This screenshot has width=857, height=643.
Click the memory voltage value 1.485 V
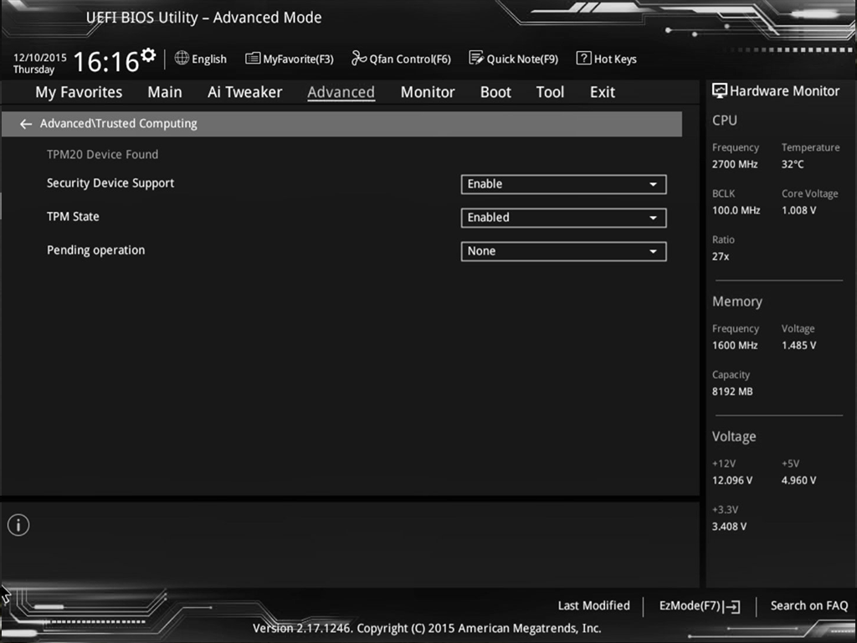click(x=798, y=346)
